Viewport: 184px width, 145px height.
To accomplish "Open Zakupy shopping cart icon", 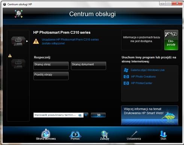I will tap(104, 135).
